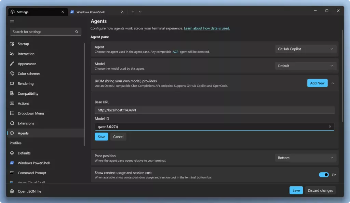Click the Base URL input field
Image resolution: width=350 pixels, height=203 pixels.
pos(215,110)
